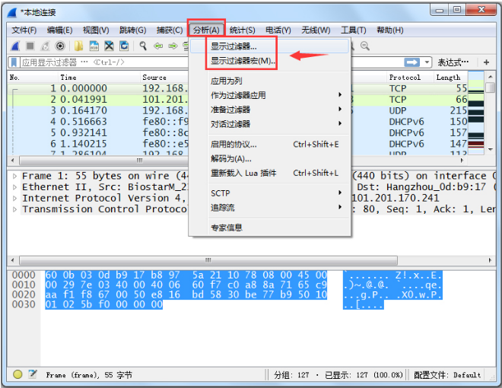This screenshot has width=502, height=388.
Task: Open 启用的协议... menu entry
Action: point(269,144)
